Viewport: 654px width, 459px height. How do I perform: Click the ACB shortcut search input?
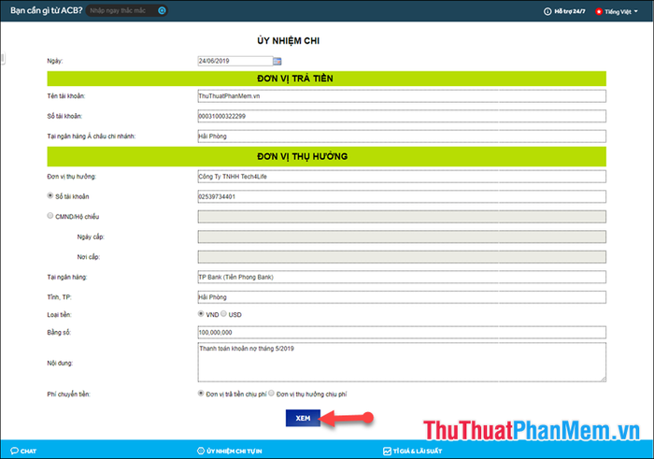(121, 10)
